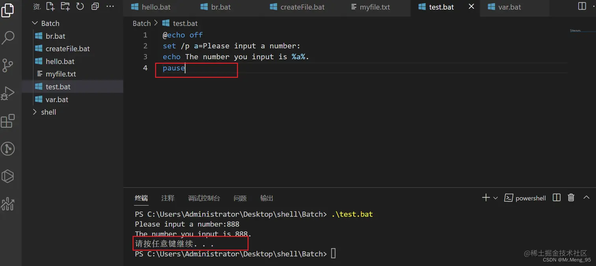
Task: Click the test.bat breadcrumb segment
Action: coord(180,24)
